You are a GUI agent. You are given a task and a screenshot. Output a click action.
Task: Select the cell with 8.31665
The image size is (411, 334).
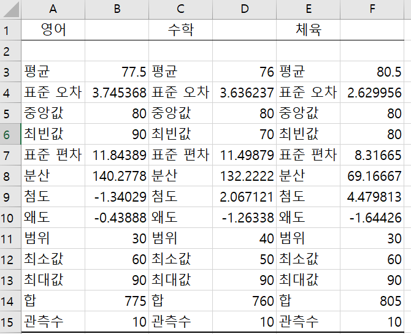tap(372, 155)
